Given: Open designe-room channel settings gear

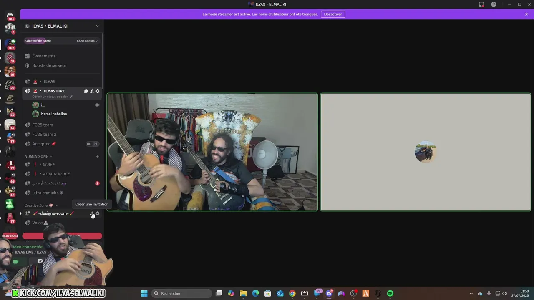Looking at the screenshot, I should (98, 213).
